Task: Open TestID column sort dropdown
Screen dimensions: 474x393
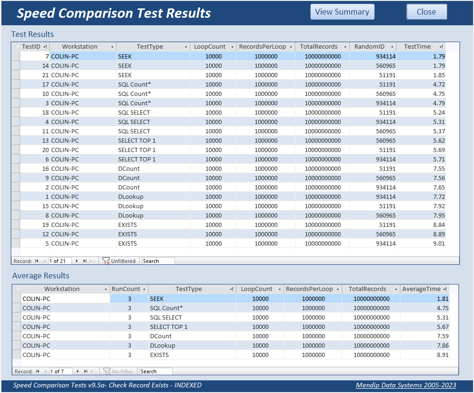Action: click(x=45, y=47)
